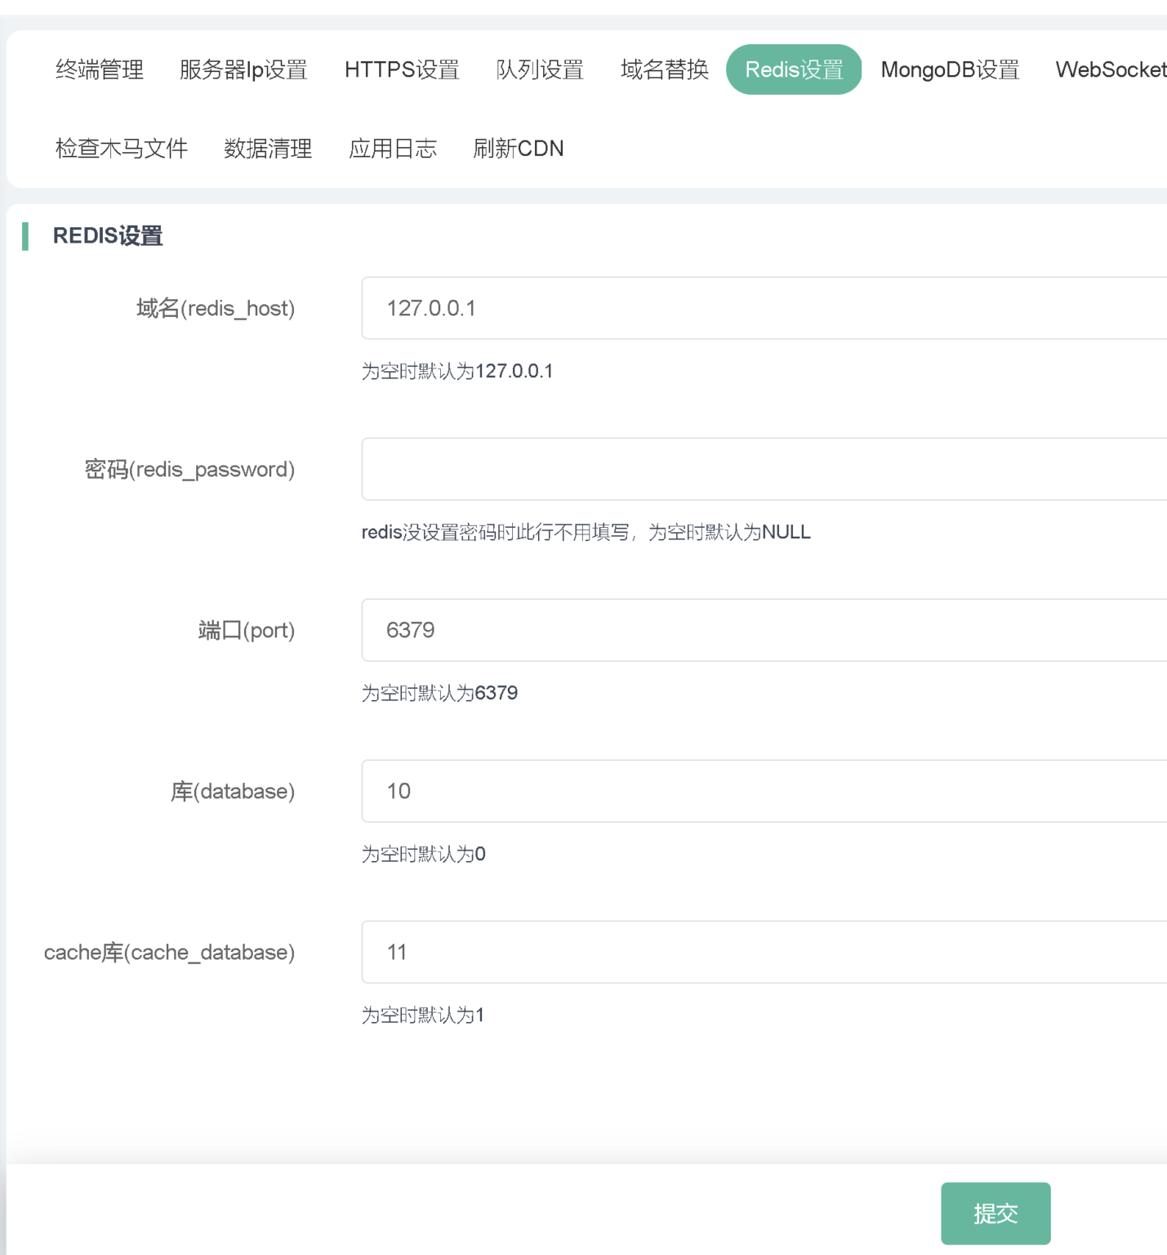This screenshot has height=1255, width=1167.
Task: Select the 检查木马文件 tab
Action: (x=122, y=149)
